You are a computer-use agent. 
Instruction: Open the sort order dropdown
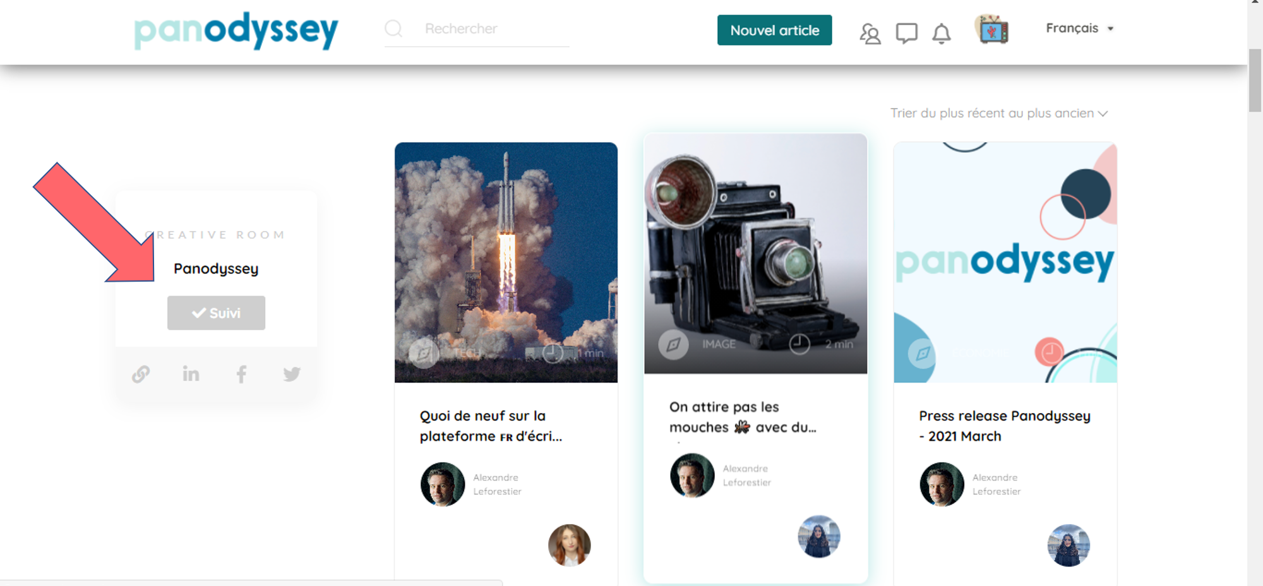point(999,113)
